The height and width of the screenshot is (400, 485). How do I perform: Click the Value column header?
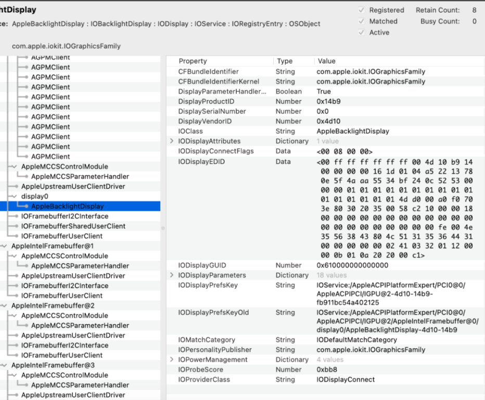click(326, 61)
